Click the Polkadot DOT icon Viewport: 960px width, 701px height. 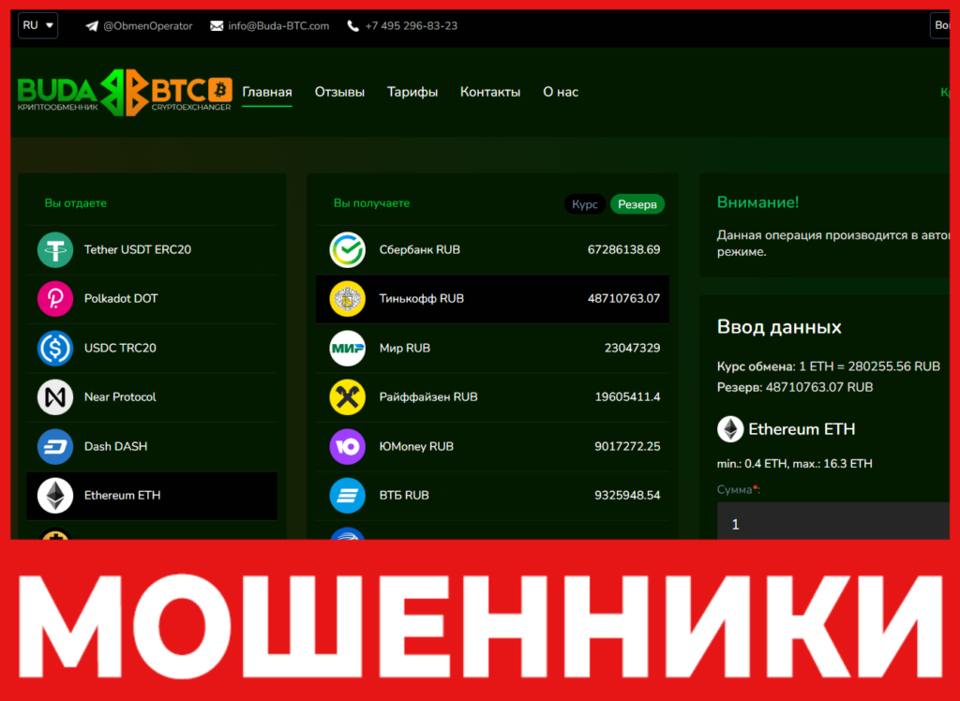pyautogui.click(x=55, y=298)
